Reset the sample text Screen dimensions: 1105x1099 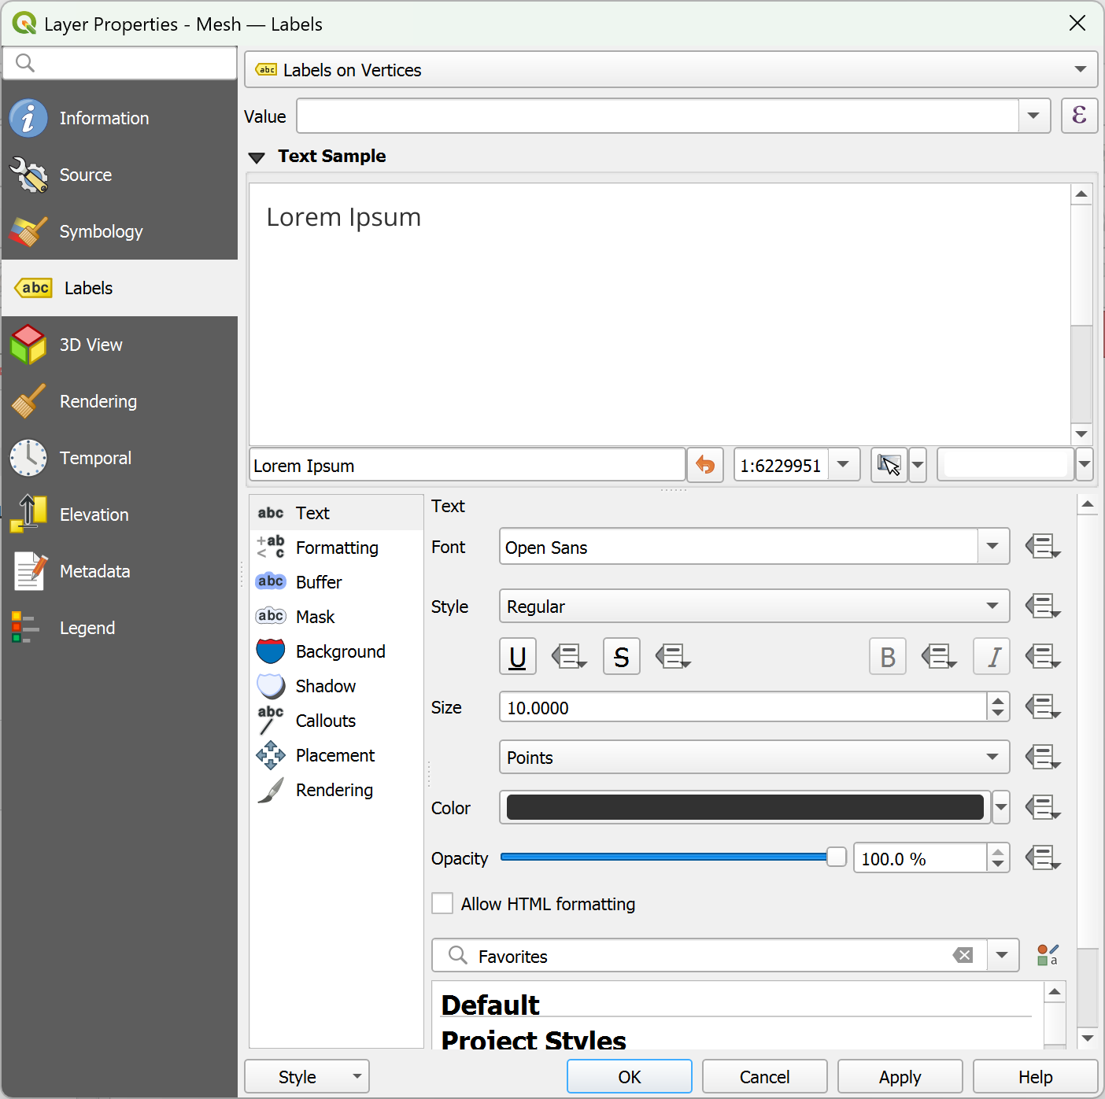click(x=705, y=465)
